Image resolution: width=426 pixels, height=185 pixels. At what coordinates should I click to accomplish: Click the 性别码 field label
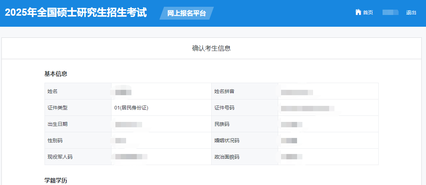pyautogui.click(x=55, y=140)
